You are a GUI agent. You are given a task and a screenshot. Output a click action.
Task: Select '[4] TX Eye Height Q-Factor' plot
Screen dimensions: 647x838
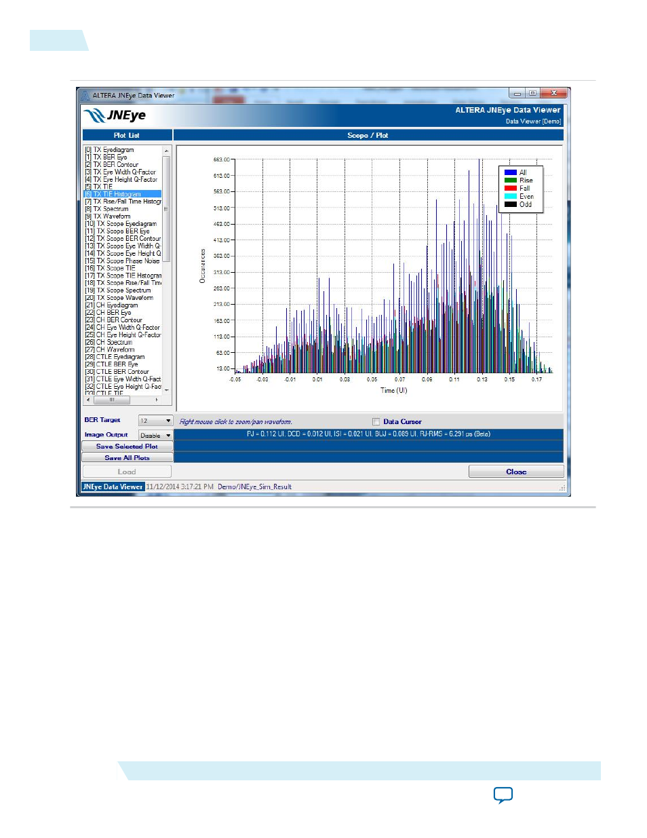click(121, 180)
